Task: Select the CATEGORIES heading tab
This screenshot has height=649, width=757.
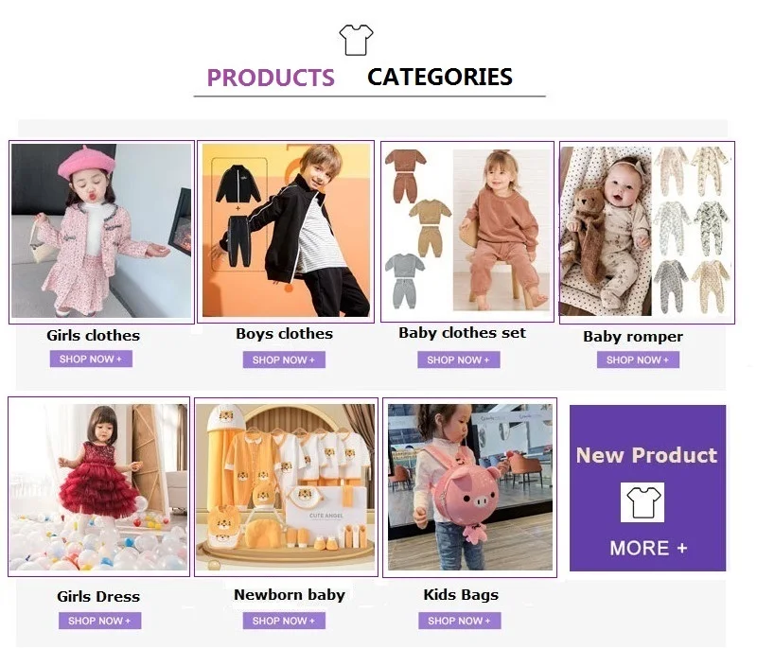Action: (x=440, y=77)
